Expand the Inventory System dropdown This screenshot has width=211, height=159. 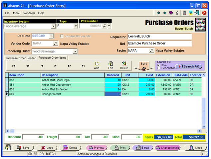tap(53, 26)
